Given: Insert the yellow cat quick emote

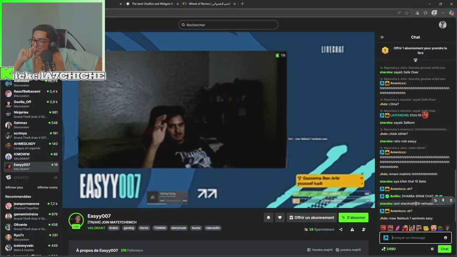Looking at the screenshot, I should click(x=426, y=228).
